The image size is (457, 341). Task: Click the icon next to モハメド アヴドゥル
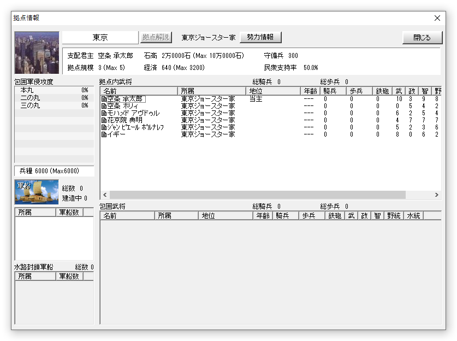click(104, 113)
